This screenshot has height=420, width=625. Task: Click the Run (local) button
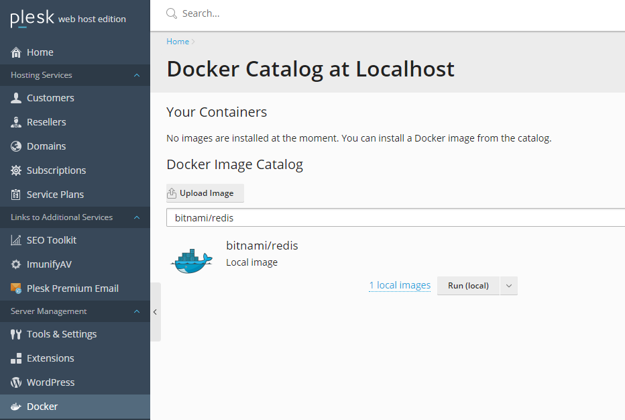(468, 286)
